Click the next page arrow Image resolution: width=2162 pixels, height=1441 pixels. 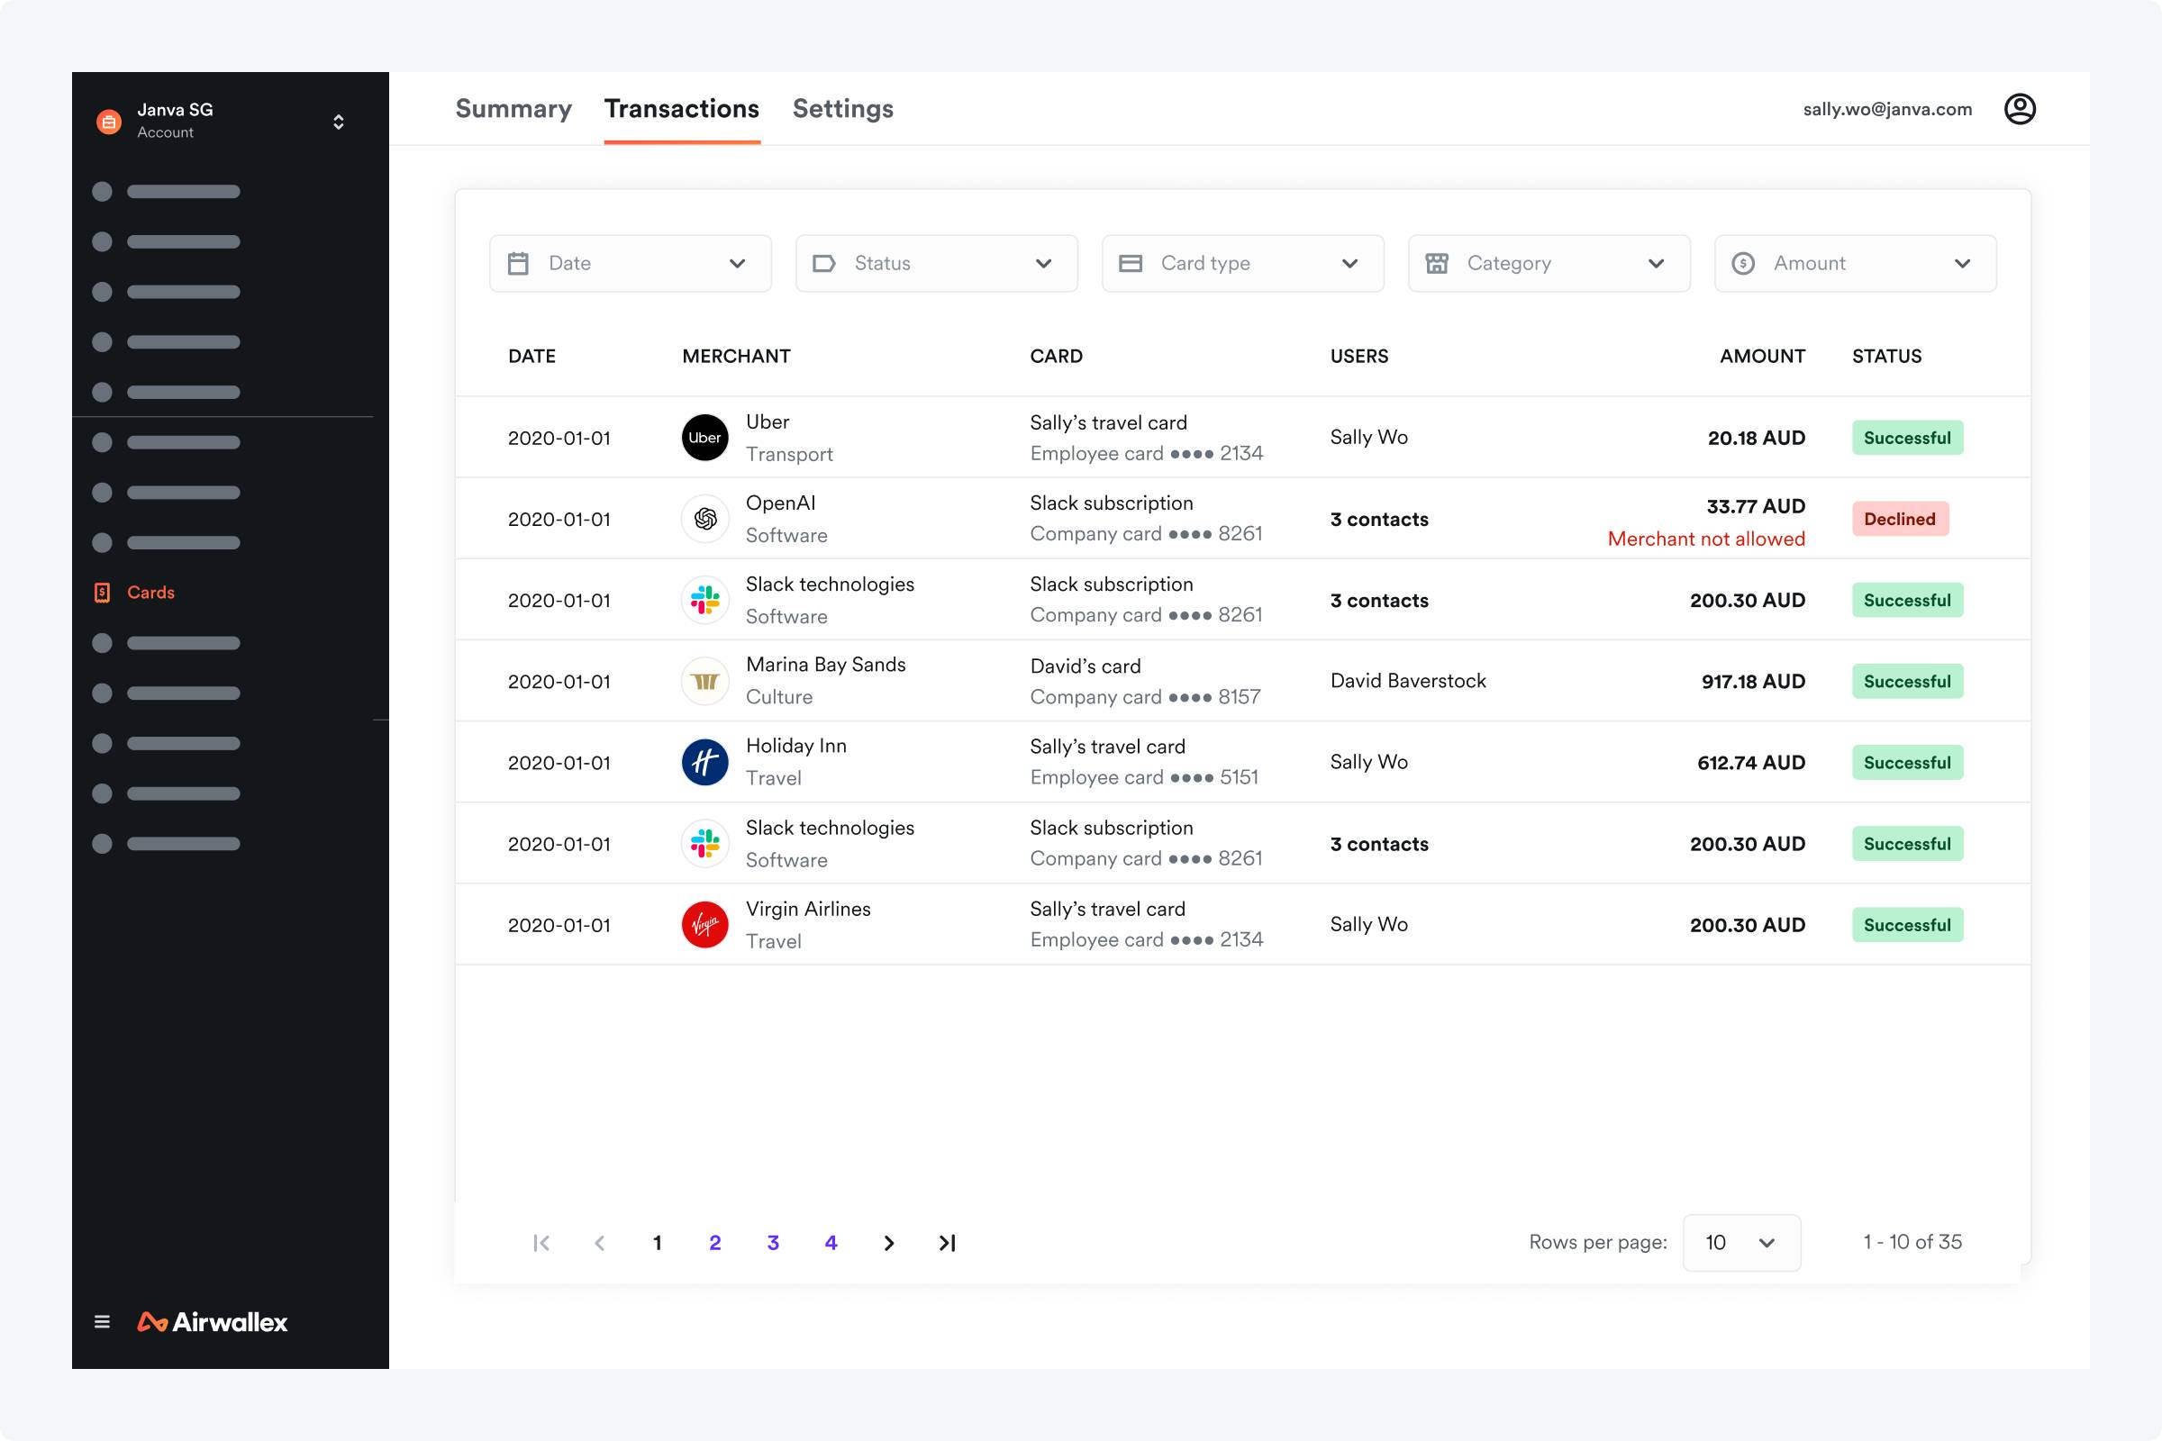point(889,1243)
